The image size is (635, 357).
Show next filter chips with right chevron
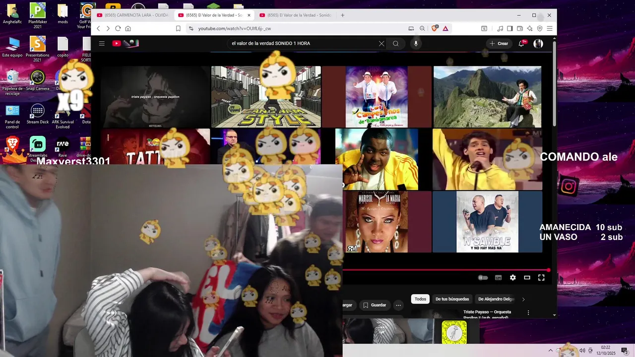[x=523, y=299]
